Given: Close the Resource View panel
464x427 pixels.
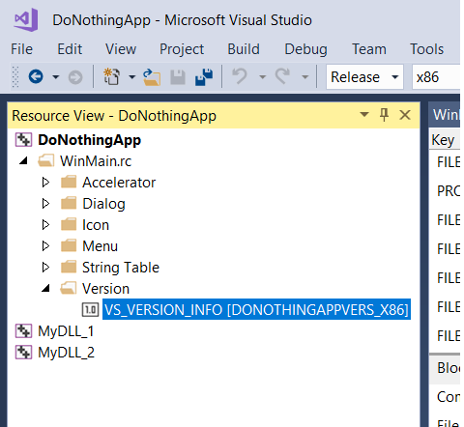Looking at the screenshot, I should 405,115.
